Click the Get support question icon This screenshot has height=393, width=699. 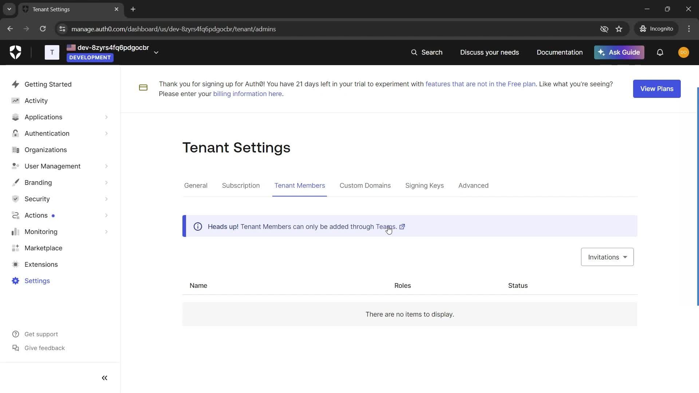point(15,334)
